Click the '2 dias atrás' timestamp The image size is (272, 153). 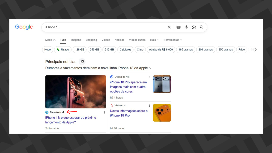click(52, 128)
